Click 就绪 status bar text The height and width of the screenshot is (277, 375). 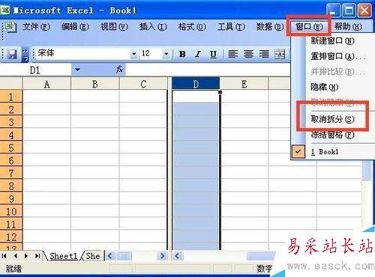(13, 269)
